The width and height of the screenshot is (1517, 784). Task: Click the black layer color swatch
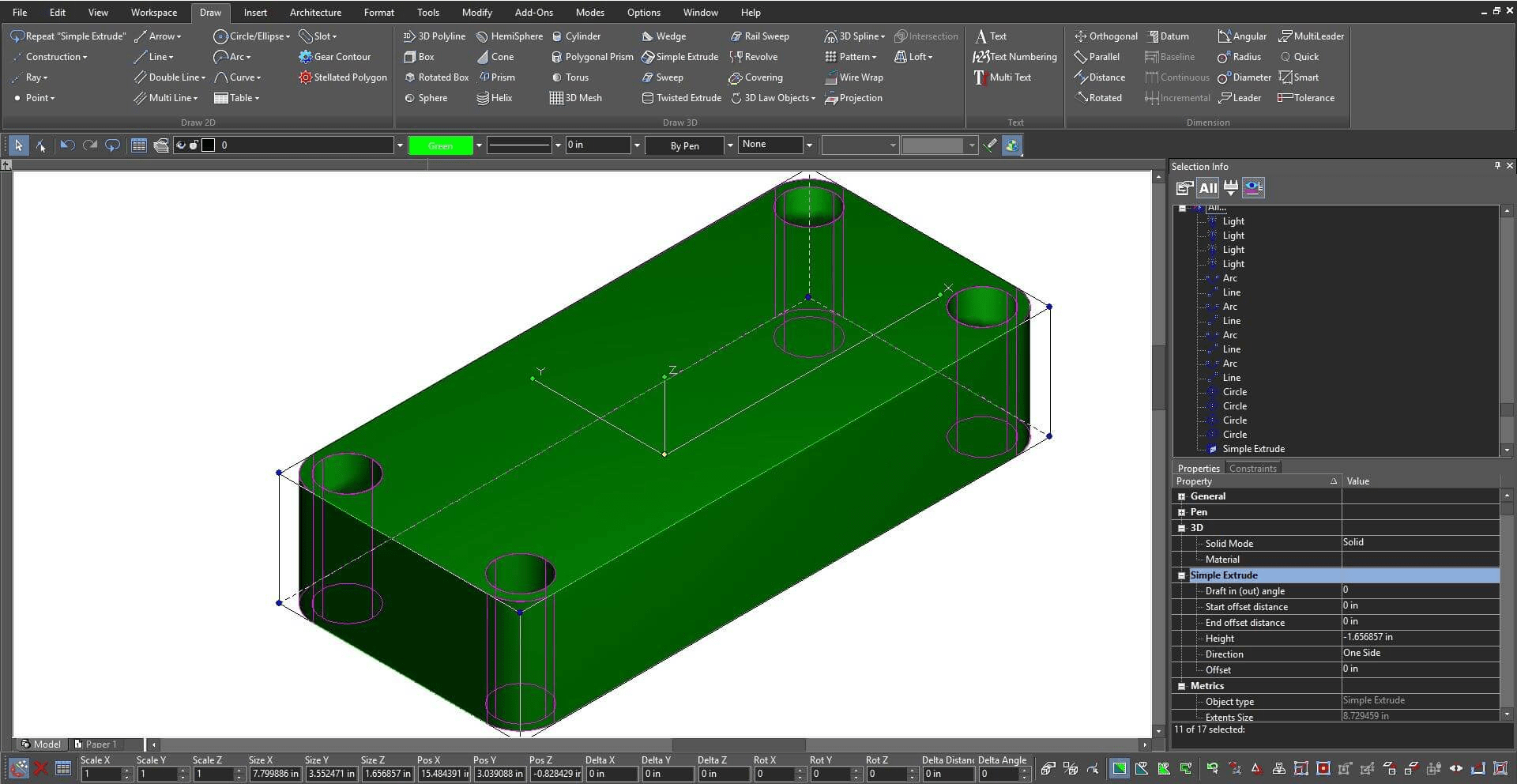(x=209, y=145)
